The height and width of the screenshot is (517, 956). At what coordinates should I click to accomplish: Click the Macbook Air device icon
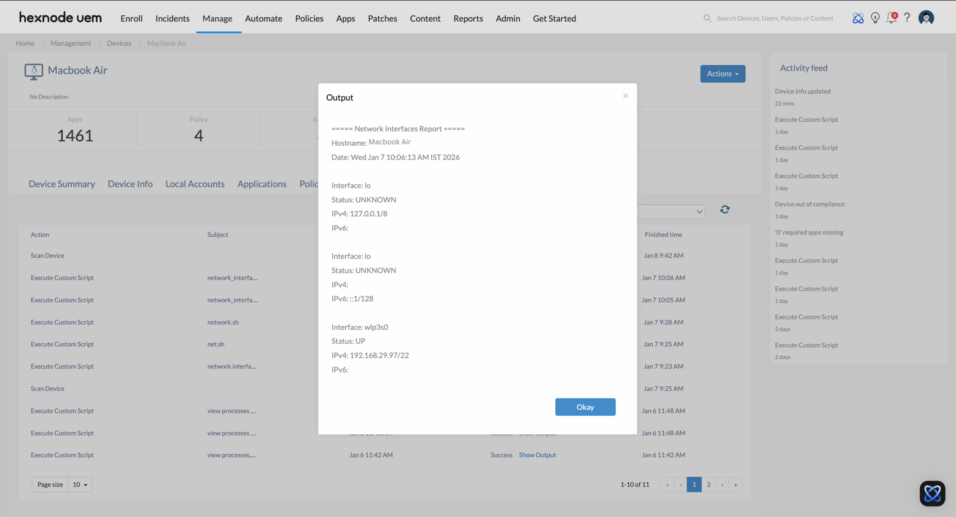click(x=33, y=71)
